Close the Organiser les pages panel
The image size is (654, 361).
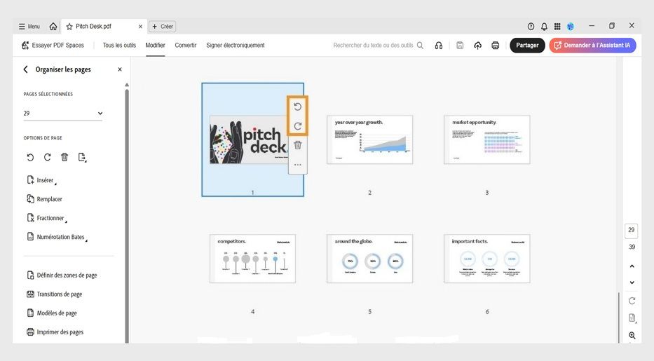pyautogui.click(x=120, y=69)
